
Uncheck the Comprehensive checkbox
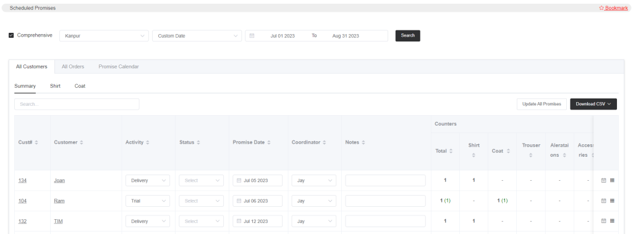11,35
